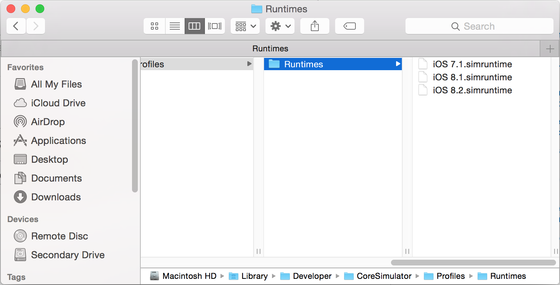The image size is (560, 285).
Task: Click the Runtimes row disclosure arrow
Action: tap(398, 64)
